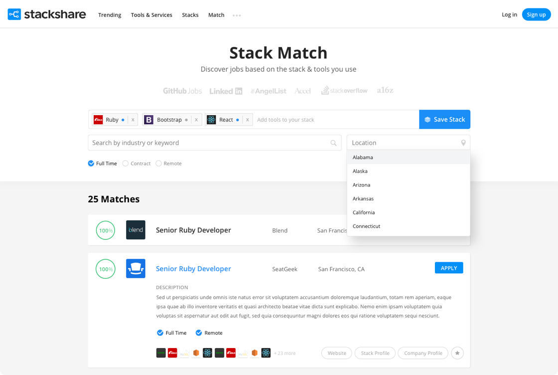
Task: Remove React from the stack
Action: (x=247, y=120)
